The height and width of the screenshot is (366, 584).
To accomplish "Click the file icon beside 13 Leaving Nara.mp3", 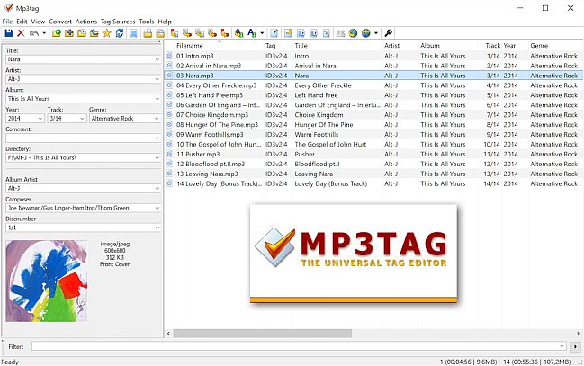I will 169,174.
